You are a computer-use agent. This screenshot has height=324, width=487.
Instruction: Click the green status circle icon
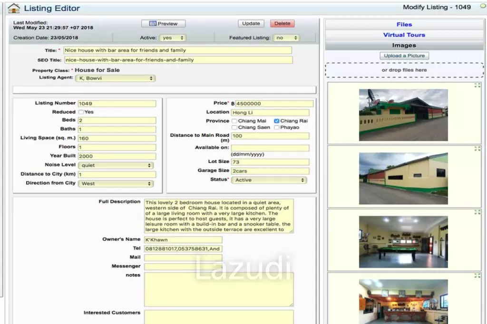tap(483, 6)
